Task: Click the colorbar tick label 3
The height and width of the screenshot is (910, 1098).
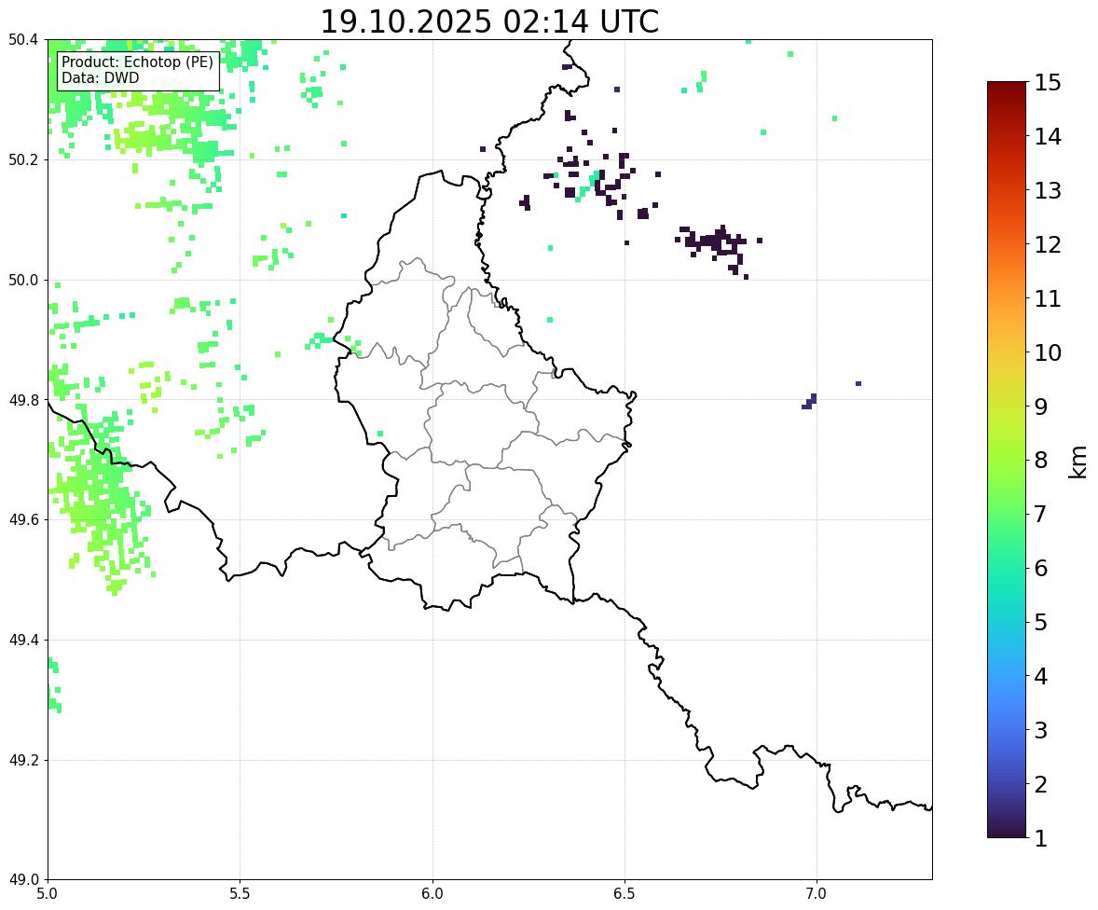Action: (x=1041, y=731)
